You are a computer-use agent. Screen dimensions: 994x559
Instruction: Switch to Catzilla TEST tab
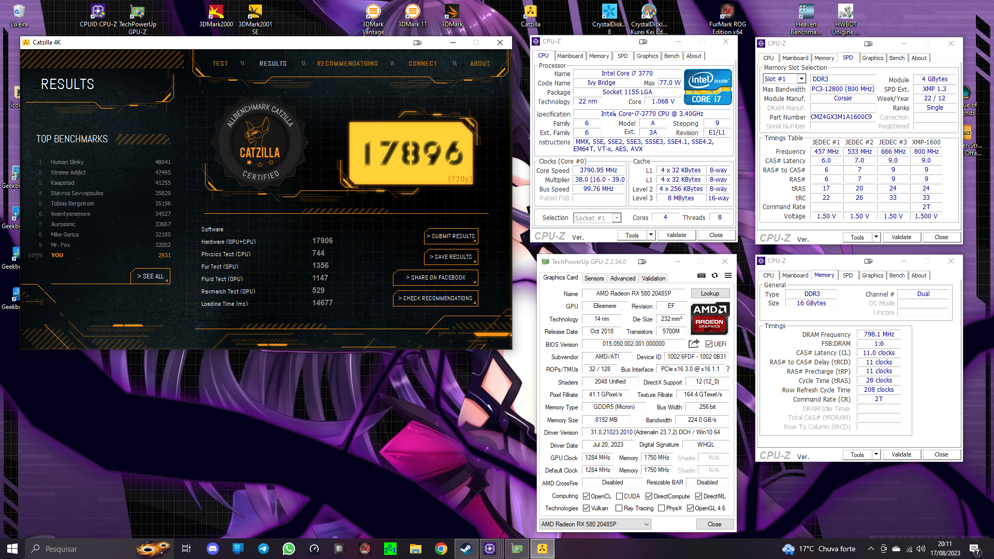220,64
